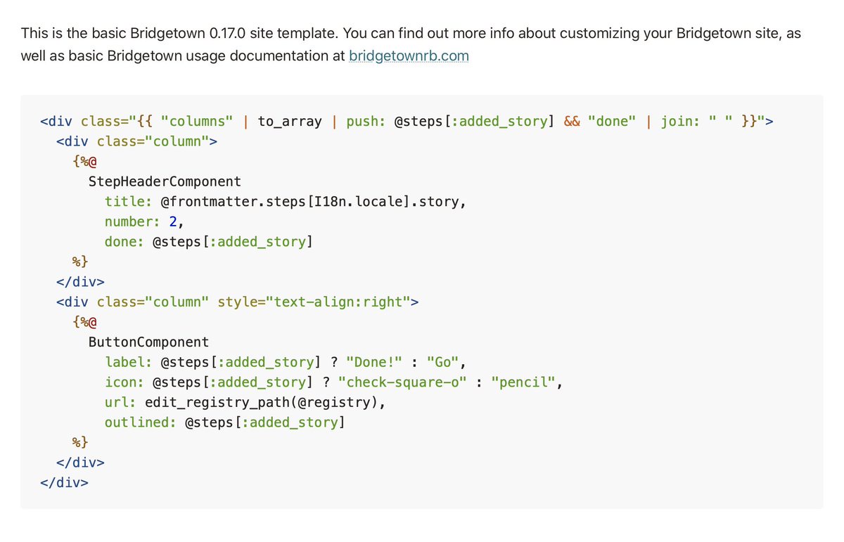Click the "Bridgetown 0.17.0" text in the paragraph

tap(168, 33)
